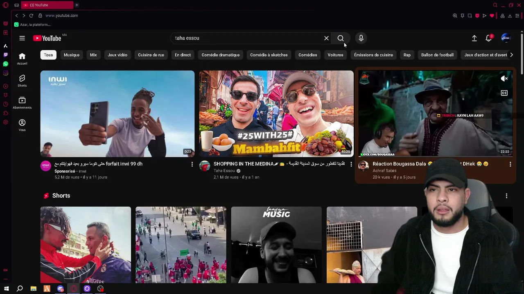Select the Mix filter chip

[93, 55]
